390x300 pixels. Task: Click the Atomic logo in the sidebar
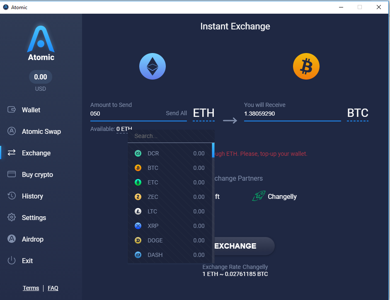click(x=41, y=43)
